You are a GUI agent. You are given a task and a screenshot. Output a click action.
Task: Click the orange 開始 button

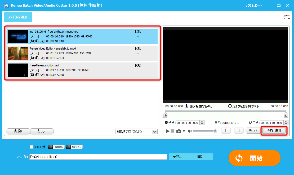point(255,158)
